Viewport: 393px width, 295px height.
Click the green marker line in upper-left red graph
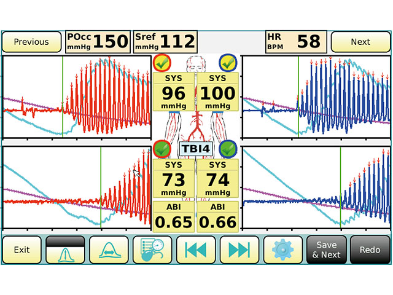coord(63,97)
